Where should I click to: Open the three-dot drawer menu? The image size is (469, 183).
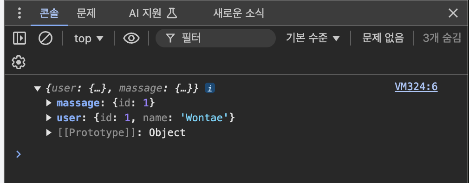tap(20, 13)
